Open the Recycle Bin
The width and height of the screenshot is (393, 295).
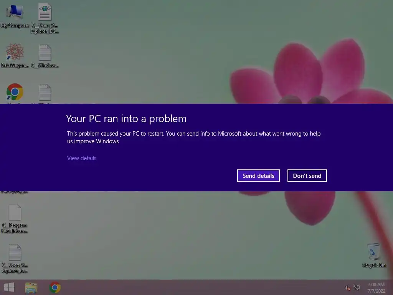(374, 255)
